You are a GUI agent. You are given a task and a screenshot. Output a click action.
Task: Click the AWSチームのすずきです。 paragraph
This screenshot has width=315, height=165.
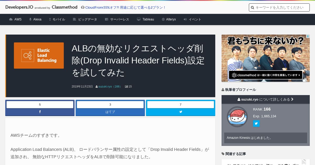click(x=36, y=135)
